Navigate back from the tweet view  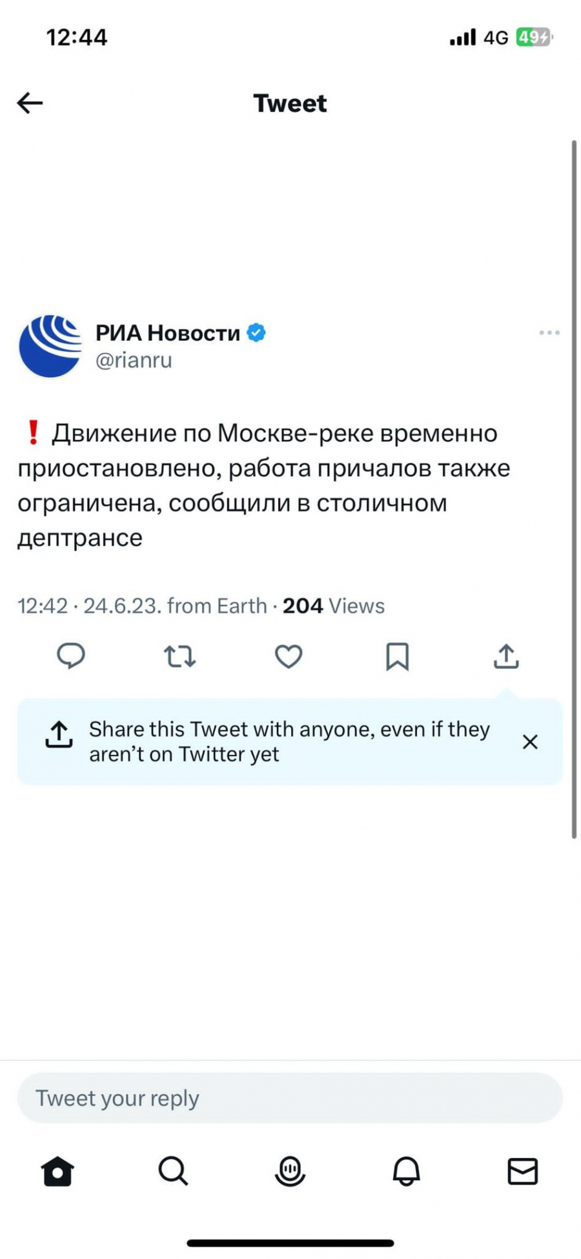pos(29,103)
